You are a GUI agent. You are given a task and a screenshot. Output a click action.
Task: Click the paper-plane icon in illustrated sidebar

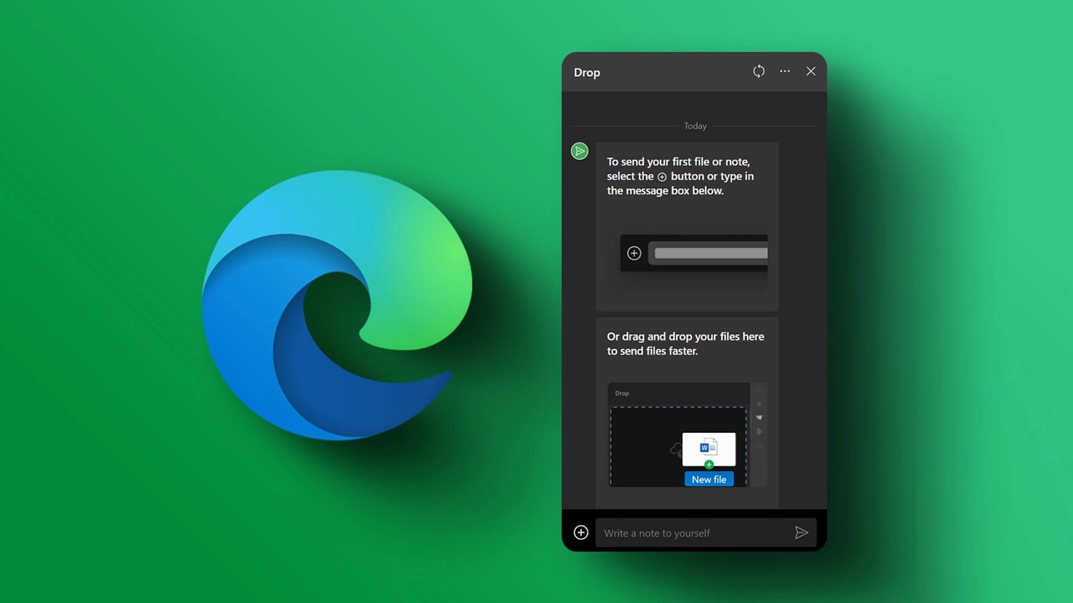tap(759, 418)
